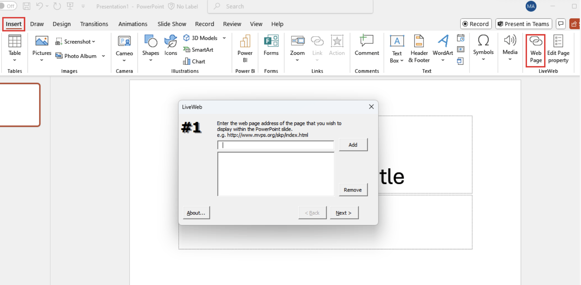This screenshot has width=581, height=285.
Task: Click the LiveWeb Web Page button
Action: coord(536,50)
